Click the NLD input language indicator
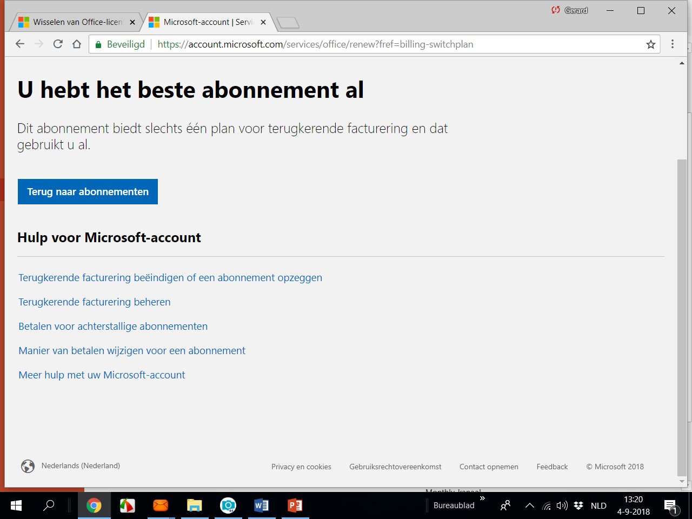692x519 pixels. coord(598,505)
